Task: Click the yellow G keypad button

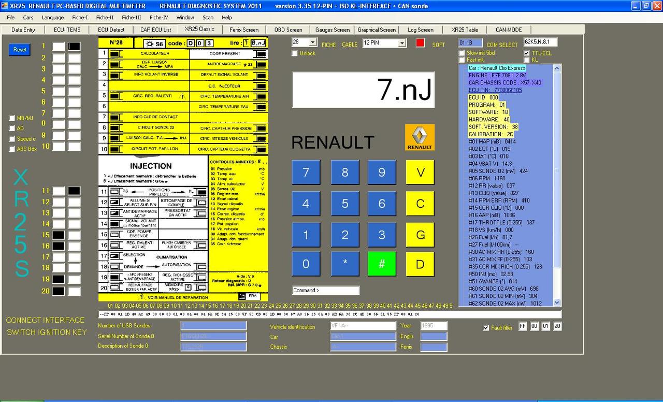Action: (420, 235)
